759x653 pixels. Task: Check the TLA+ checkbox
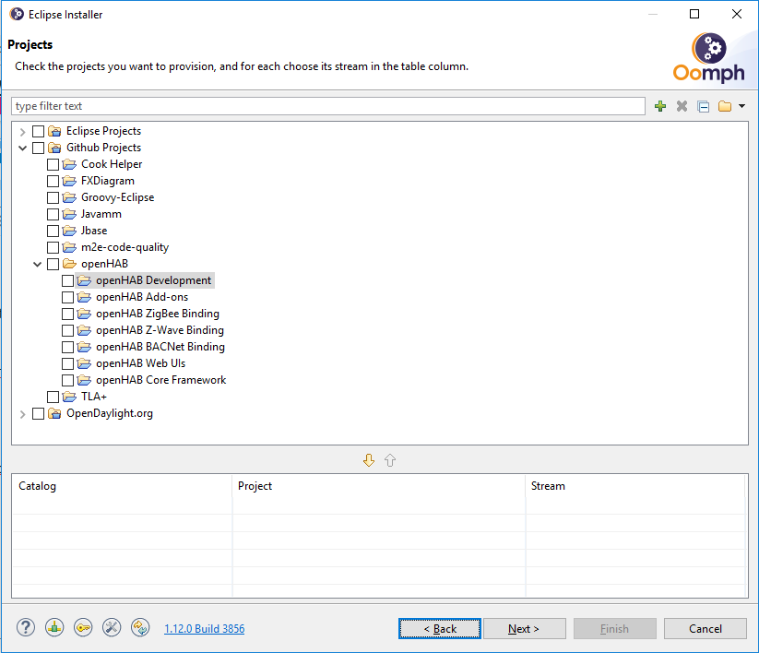pyautogui.click(x=53, y=397)
